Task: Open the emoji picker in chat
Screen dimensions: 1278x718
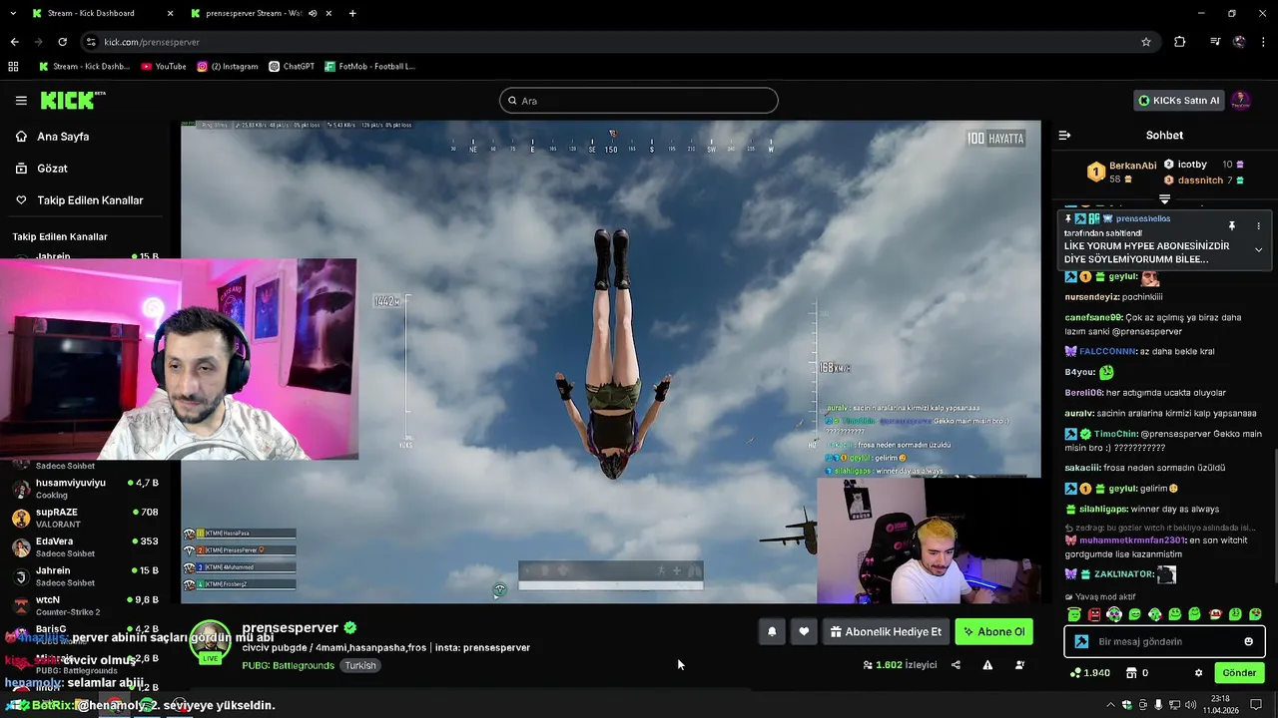Action: [1248, 641]
